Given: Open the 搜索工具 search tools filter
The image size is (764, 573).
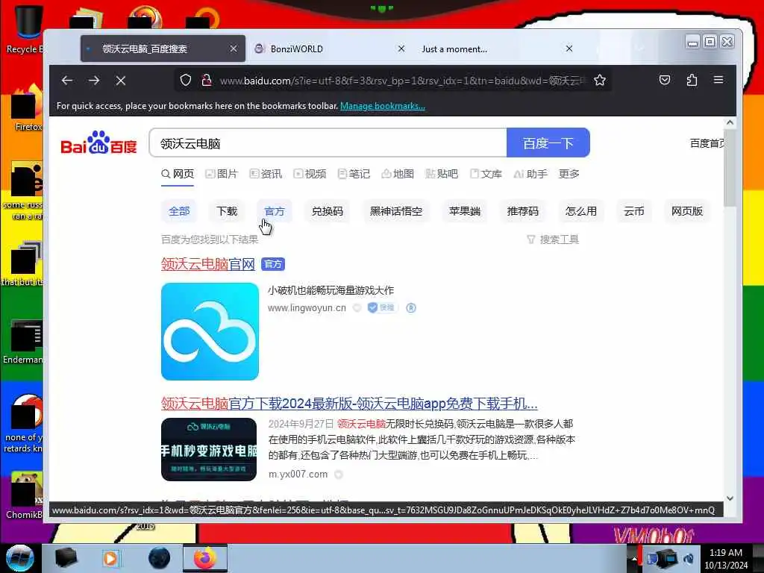Looking at the screenshot, I should point(553,239).
